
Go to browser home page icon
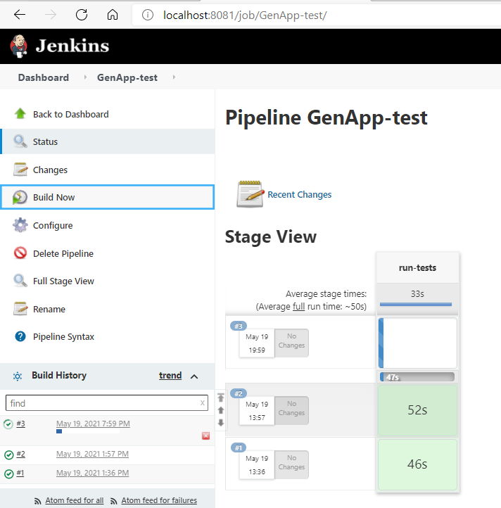[x=113, y=15]
